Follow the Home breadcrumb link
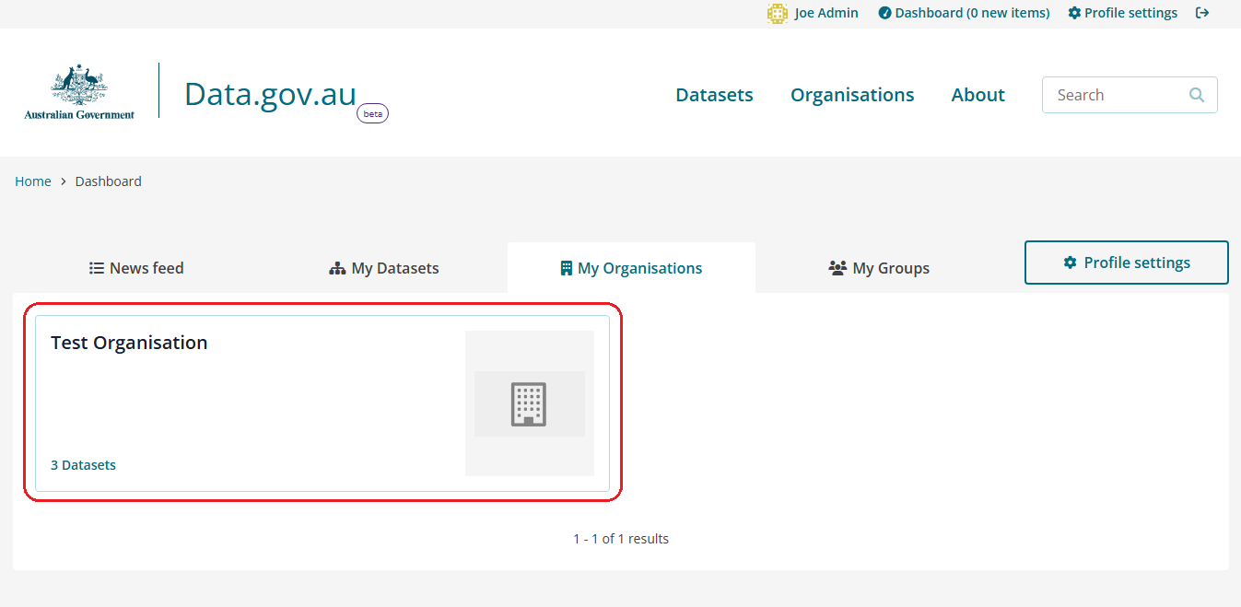The width and height of the screenshot is (1241, 607). pos(33,181)
